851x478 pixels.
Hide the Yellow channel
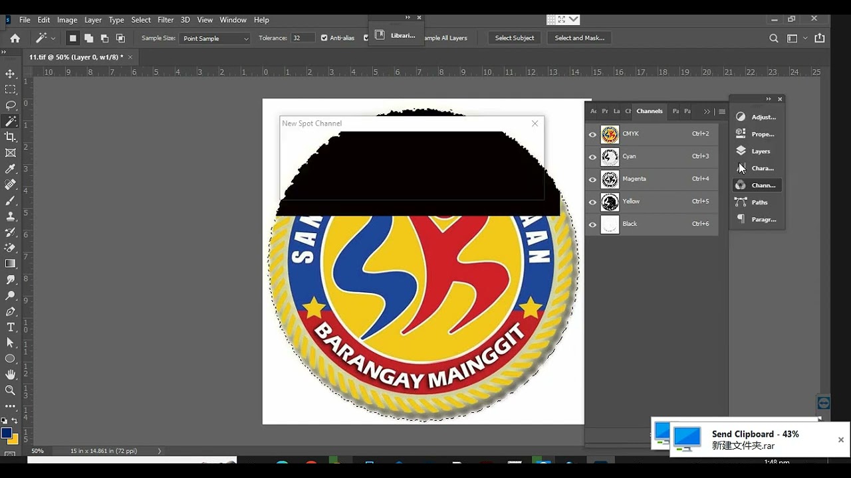click(592, 202)
